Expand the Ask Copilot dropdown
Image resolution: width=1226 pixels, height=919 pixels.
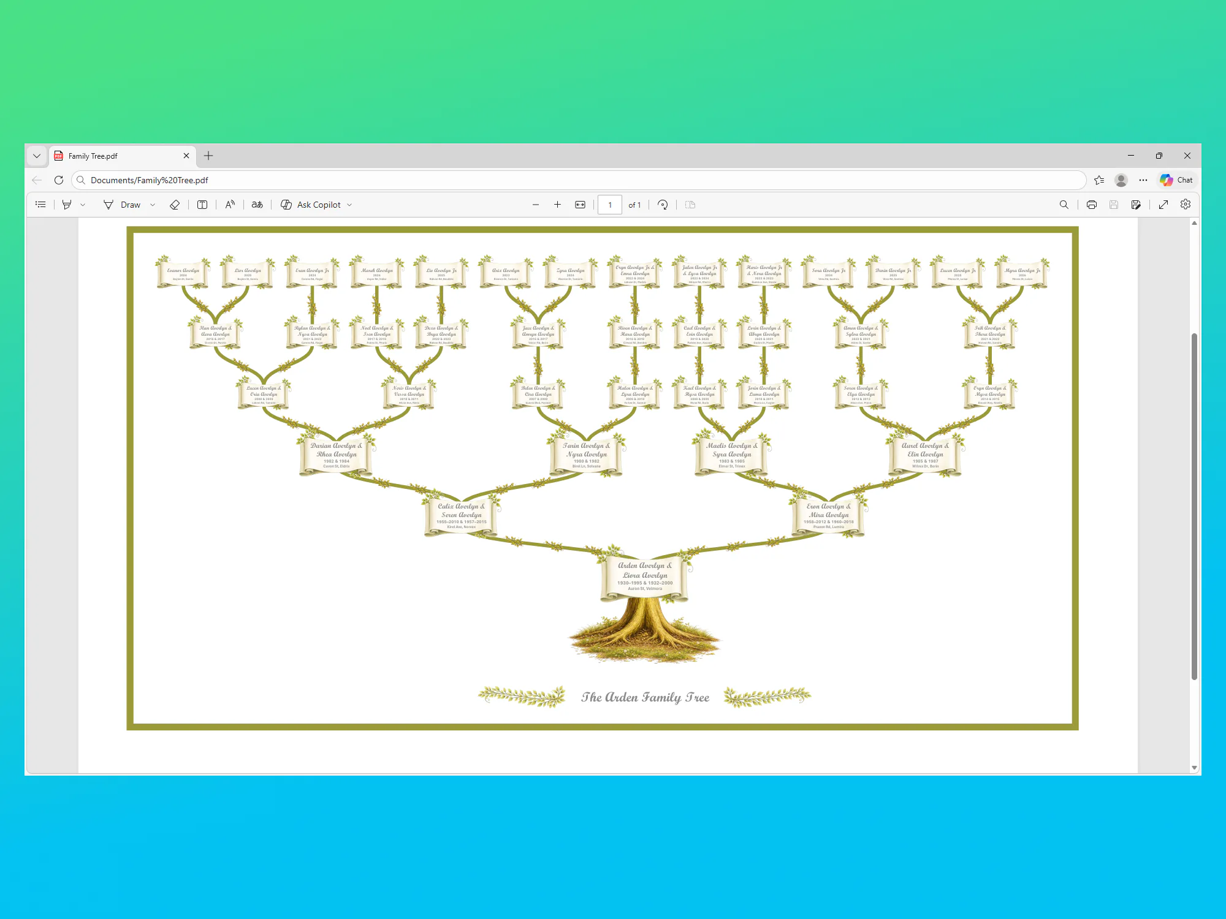click(x=349, y=205)
